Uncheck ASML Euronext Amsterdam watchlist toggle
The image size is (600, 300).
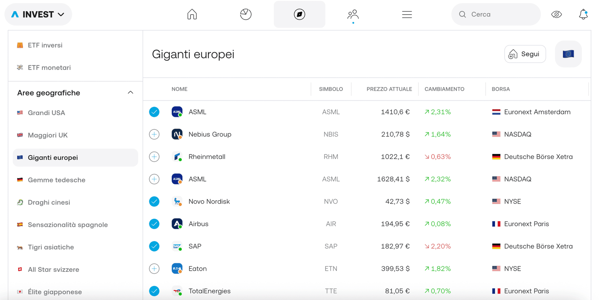[154, 112]
